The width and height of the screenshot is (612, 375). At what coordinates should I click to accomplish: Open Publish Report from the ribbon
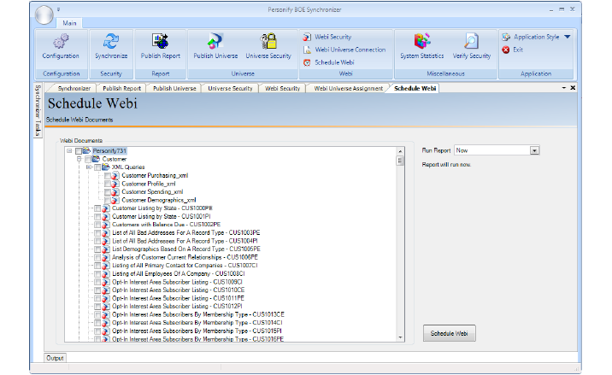coord(160,46)
